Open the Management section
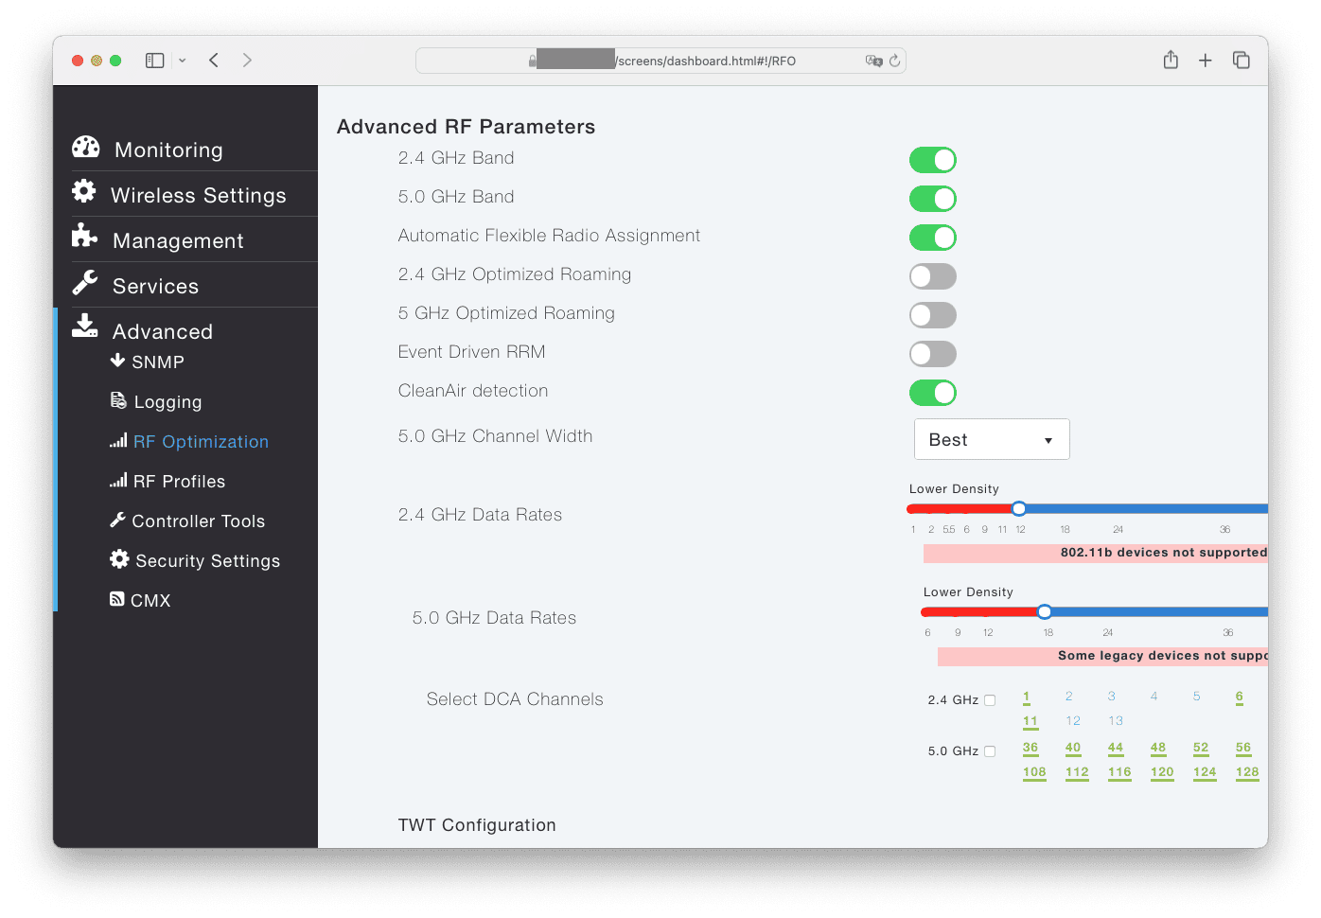The image size is (1321, 918). tap(177, 240)
